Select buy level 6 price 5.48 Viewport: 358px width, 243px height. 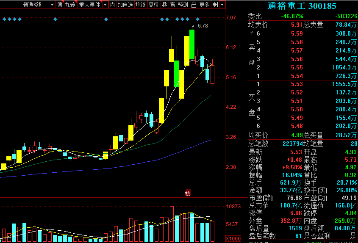[x=297, y=126]
